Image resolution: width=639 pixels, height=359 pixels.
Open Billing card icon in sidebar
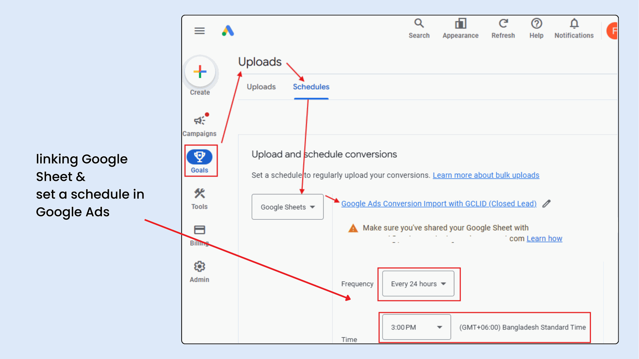pyautogui.click(x=199, y=230)
